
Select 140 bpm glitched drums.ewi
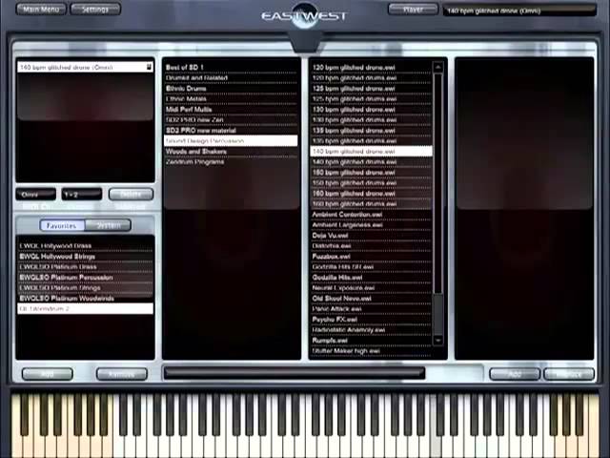pyautogui.click(x=371, y=161)
